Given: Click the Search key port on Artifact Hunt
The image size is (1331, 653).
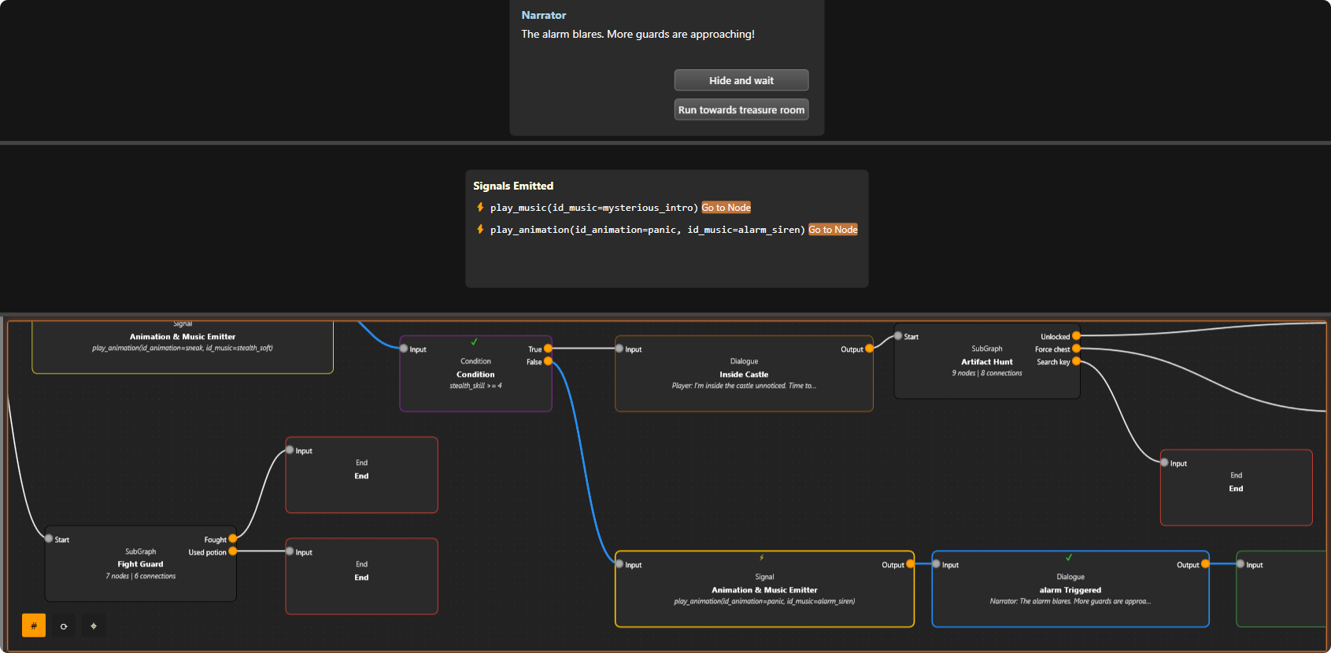Looking at the screenshot, I should point(1076,361).
